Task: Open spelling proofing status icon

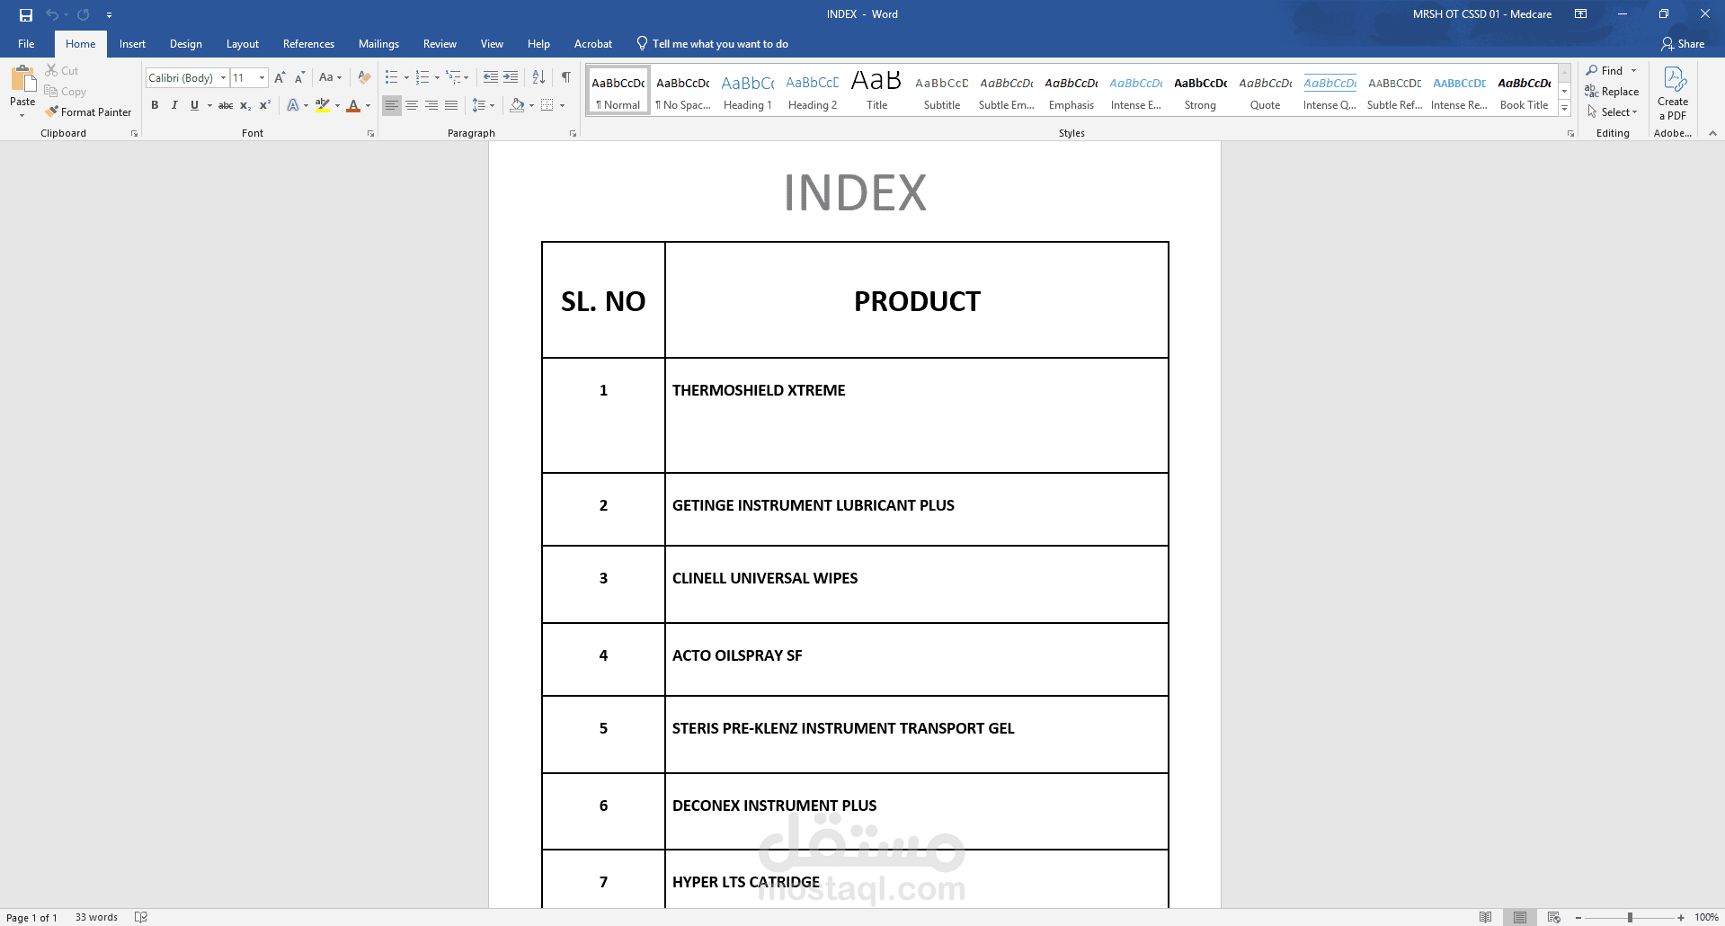Action: coord(141,917)
